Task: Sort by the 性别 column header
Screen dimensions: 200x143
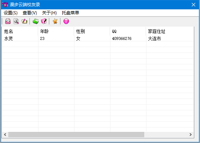Action: (x=92, y=31)
